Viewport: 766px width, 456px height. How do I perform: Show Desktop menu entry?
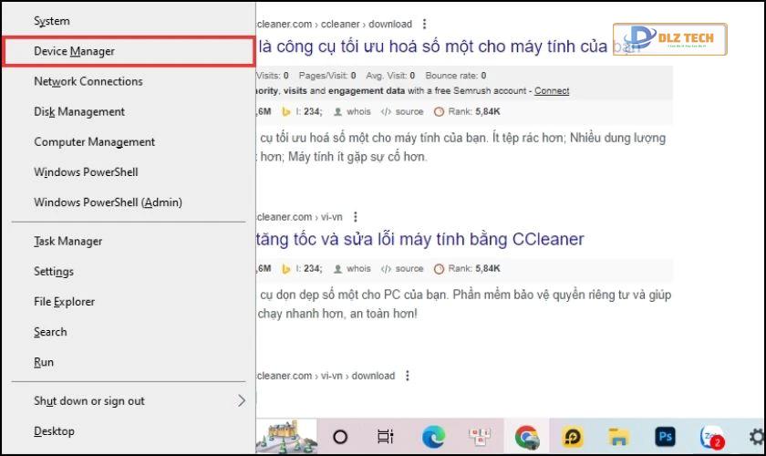[x=129, y=431]
